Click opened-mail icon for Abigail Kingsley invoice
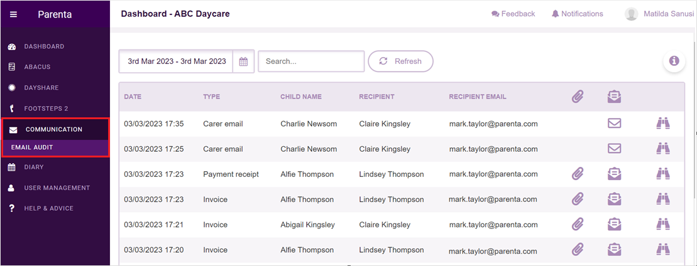Viewport: 697px width, 266px height. (614, 225)
